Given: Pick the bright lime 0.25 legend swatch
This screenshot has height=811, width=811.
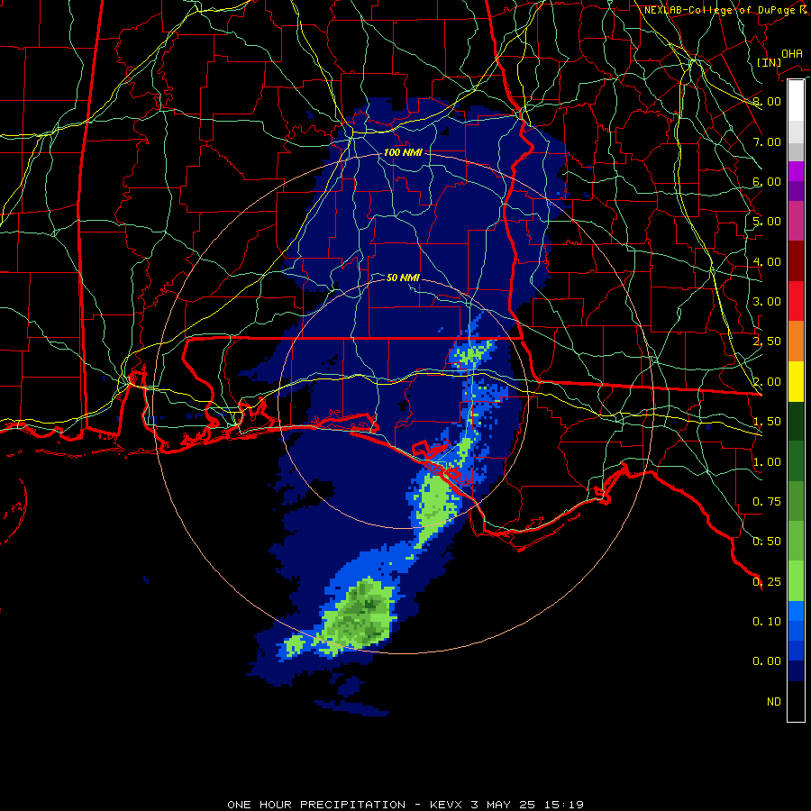Looking at the screenshot, I should 796,581.
